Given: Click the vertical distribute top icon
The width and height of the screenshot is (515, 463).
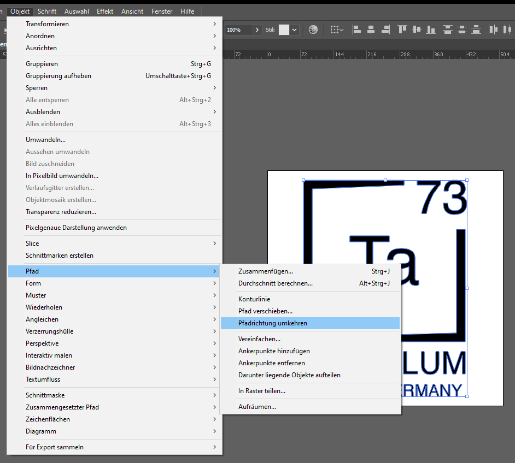Looking at the screenshot, I should (x=448, y=29).
